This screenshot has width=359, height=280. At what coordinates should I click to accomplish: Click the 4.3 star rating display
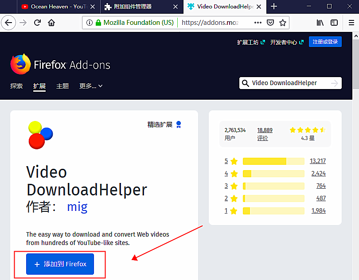pyautogui.click(x=308, y=134)
